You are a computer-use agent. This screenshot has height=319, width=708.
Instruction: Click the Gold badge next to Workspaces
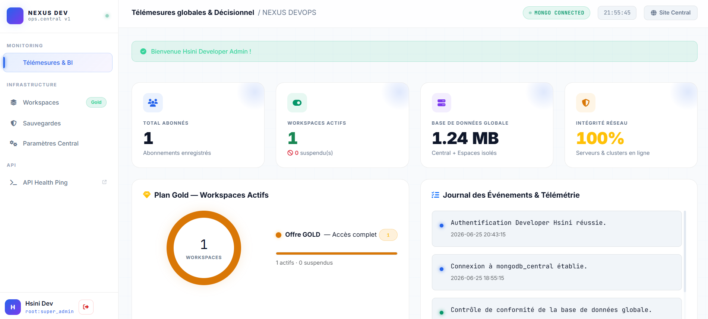pyautogui.click(x=96, y=102)
